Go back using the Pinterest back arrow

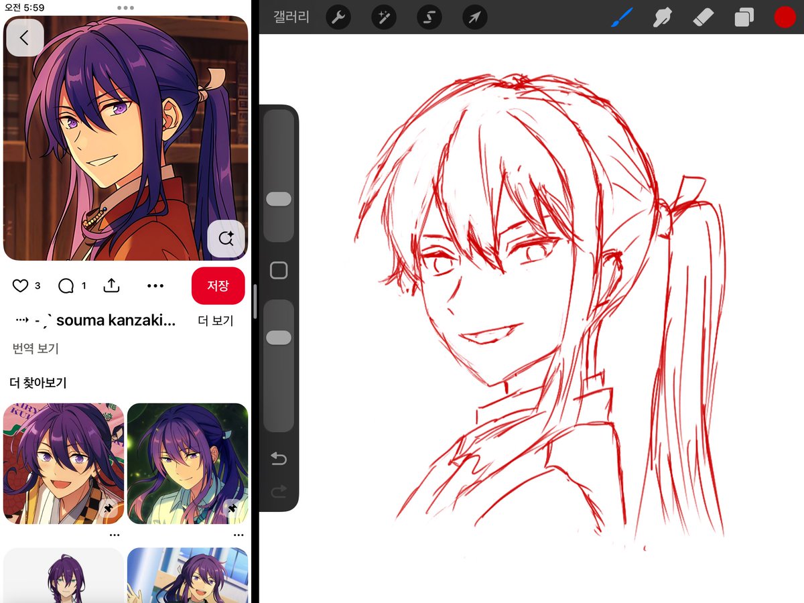tap(25, 38)
